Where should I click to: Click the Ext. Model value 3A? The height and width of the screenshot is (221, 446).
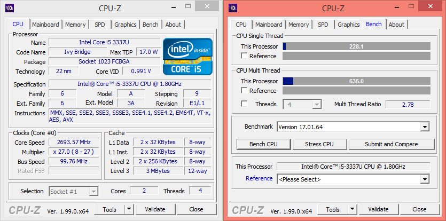click(x=131, y=102)
